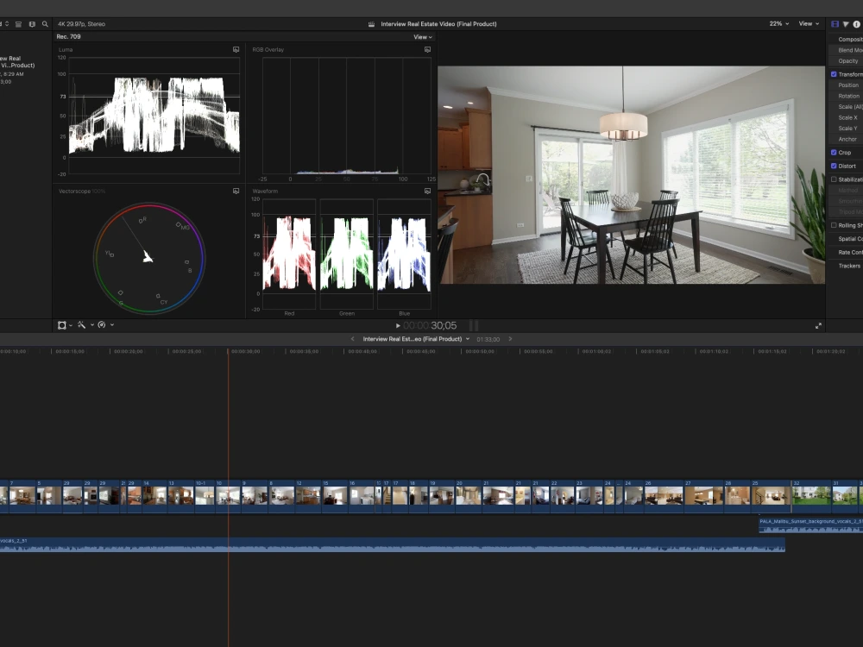Click the timecode display 30;05
The width and height of the screenshot is (863, 647).
pyautogui.click(x=430, y=326)
